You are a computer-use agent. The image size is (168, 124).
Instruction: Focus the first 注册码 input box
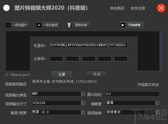coord(56,59)
